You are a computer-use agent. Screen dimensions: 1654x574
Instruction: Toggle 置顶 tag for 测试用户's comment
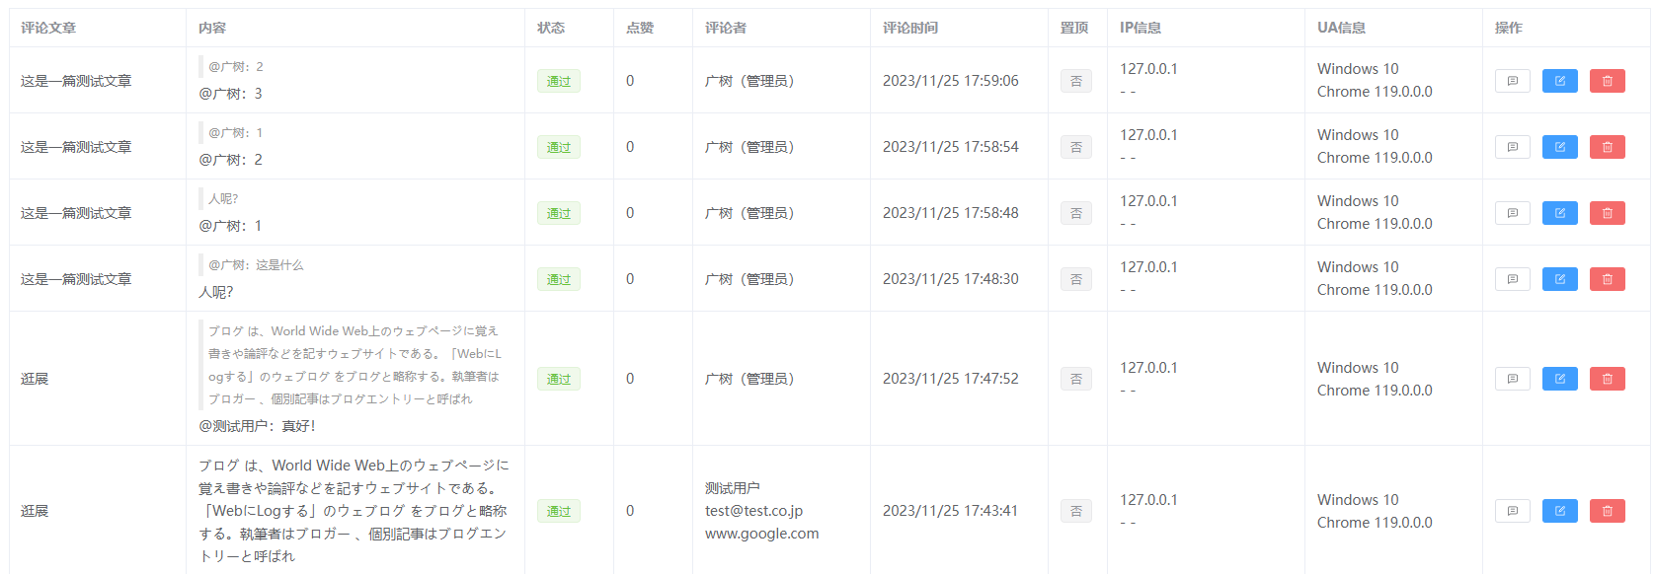pos(1075,511)
